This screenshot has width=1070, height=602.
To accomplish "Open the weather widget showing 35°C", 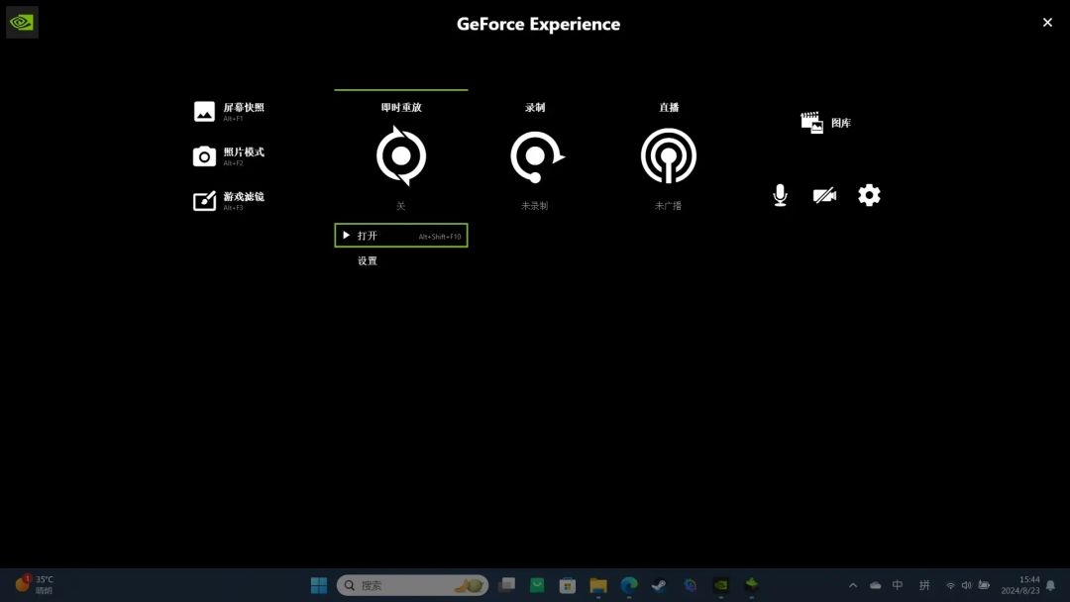I will pos(35,584).
